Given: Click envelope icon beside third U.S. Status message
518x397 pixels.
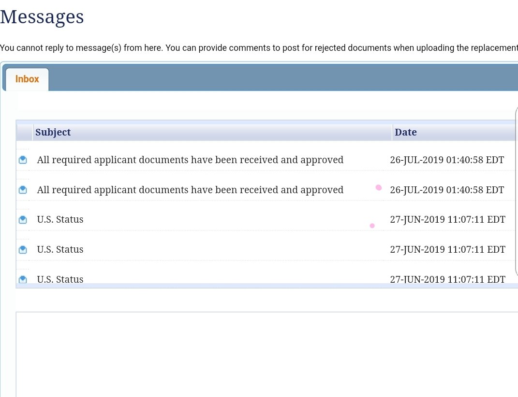Looking at the screenshot, I should [x=23, y=279].
